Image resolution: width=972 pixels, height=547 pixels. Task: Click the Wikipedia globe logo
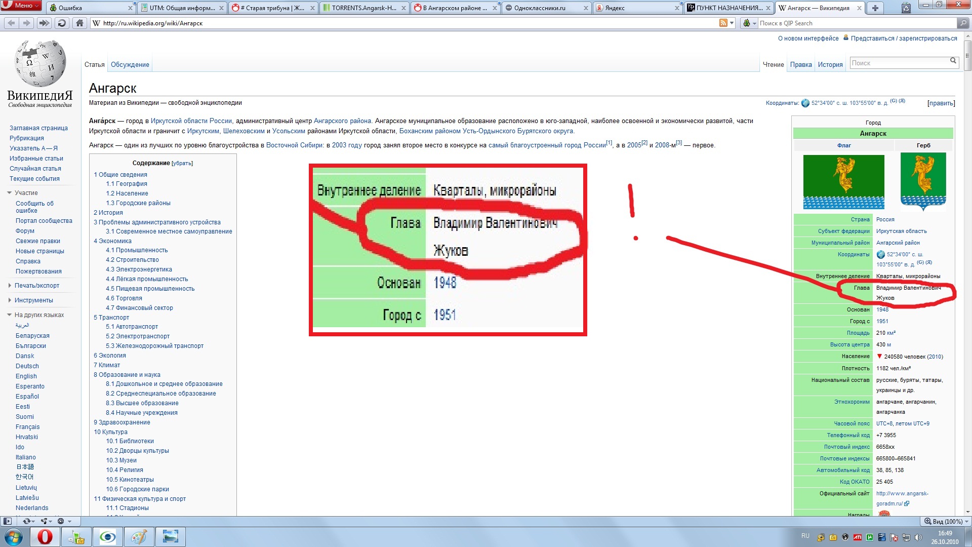point(40,63)
